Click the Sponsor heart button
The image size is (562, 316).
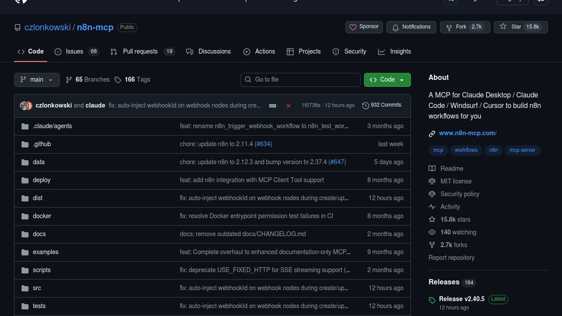pyautogui.click(x=364, y=27)
